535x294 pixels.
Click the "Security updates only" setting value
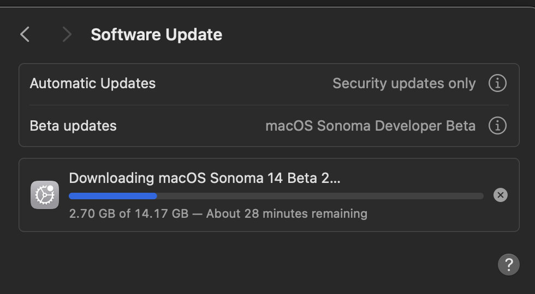tap(404, 83)
